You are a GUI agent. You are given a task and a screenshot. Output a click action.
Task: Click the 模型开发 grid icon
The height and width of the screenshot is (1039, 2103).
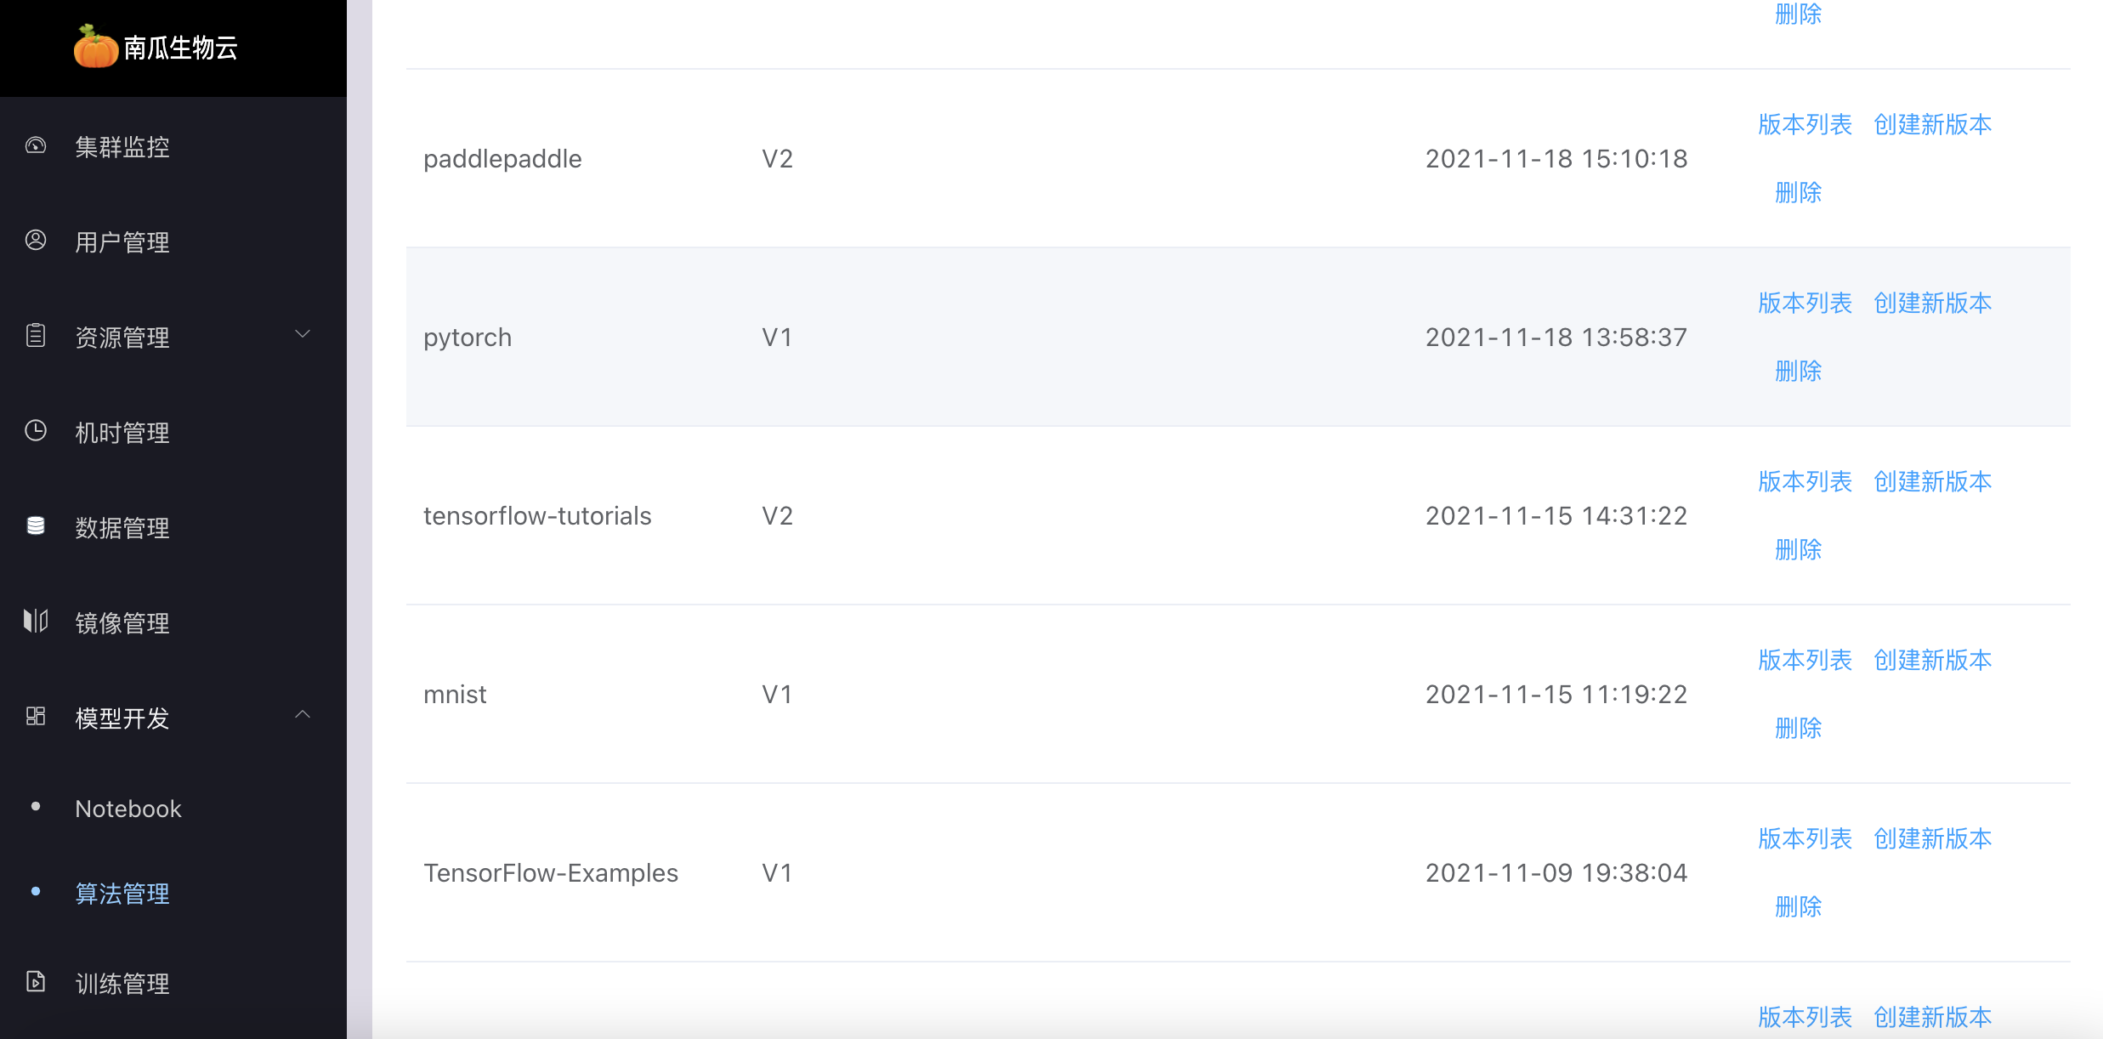pos(36,717)
